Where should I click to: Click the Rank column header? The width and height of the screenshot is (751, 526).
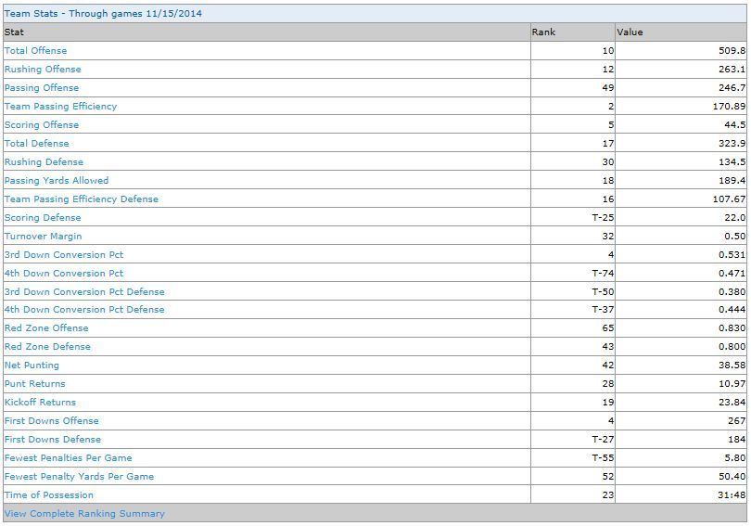coord(573,32)
